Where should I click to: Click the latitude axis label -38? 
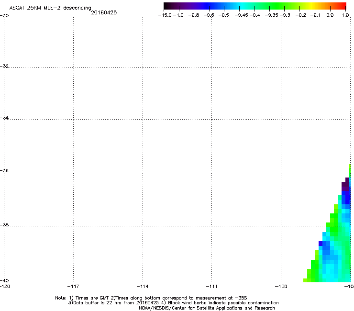pos(4,225)
